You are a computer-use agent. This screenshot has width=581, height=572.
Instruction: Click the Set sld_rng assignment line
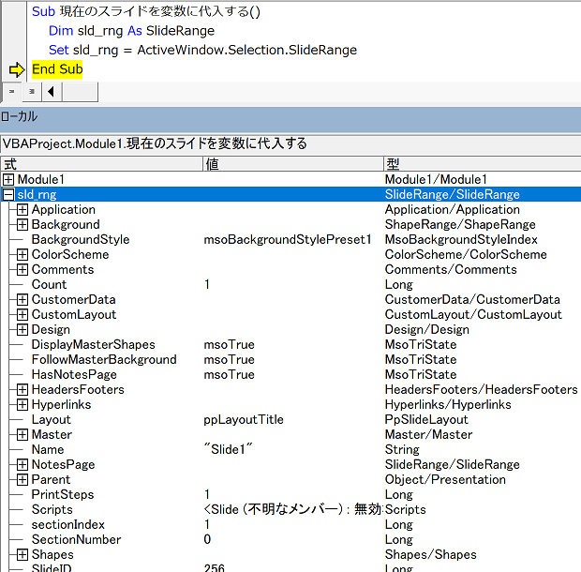pos(202,50)
